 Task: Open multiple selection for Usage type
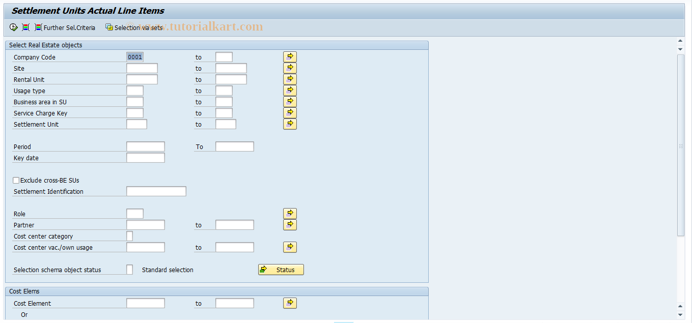click(x=290, y=91)
